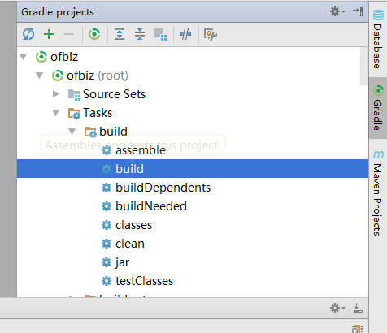Open the Database side tab
Image resolution: width=387 pixels, height=333 pixels.
click(x=378, y=39)
